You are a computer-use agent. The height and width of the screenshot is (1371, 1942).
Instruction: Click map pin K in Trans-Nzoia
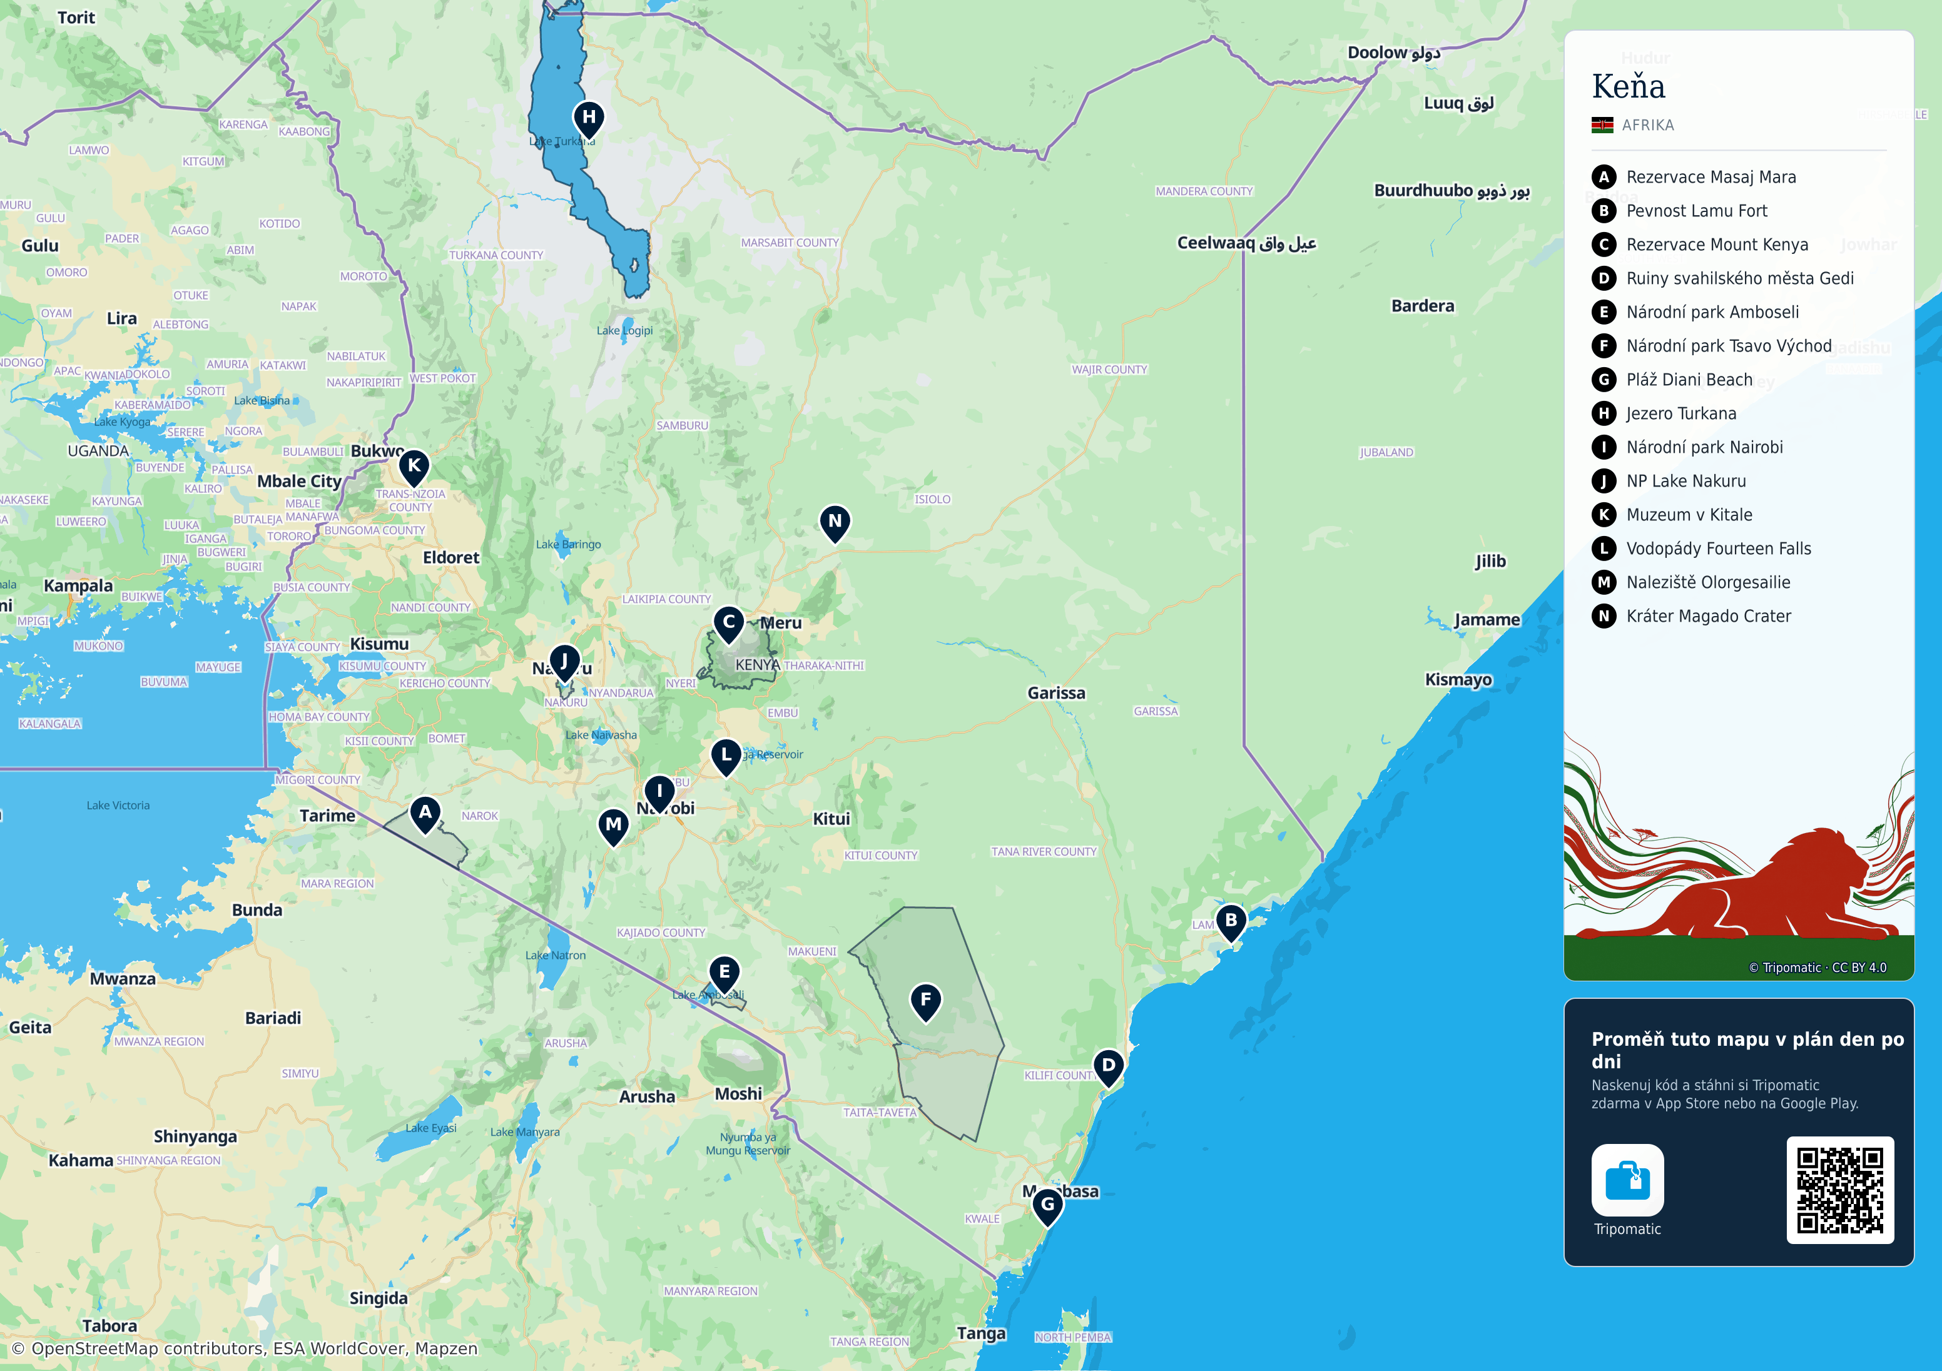click(x=414, y=467)
